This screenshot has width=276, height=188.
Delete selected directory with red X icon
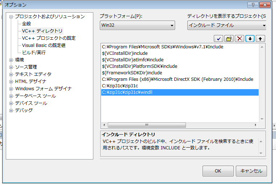coord(239,39)
